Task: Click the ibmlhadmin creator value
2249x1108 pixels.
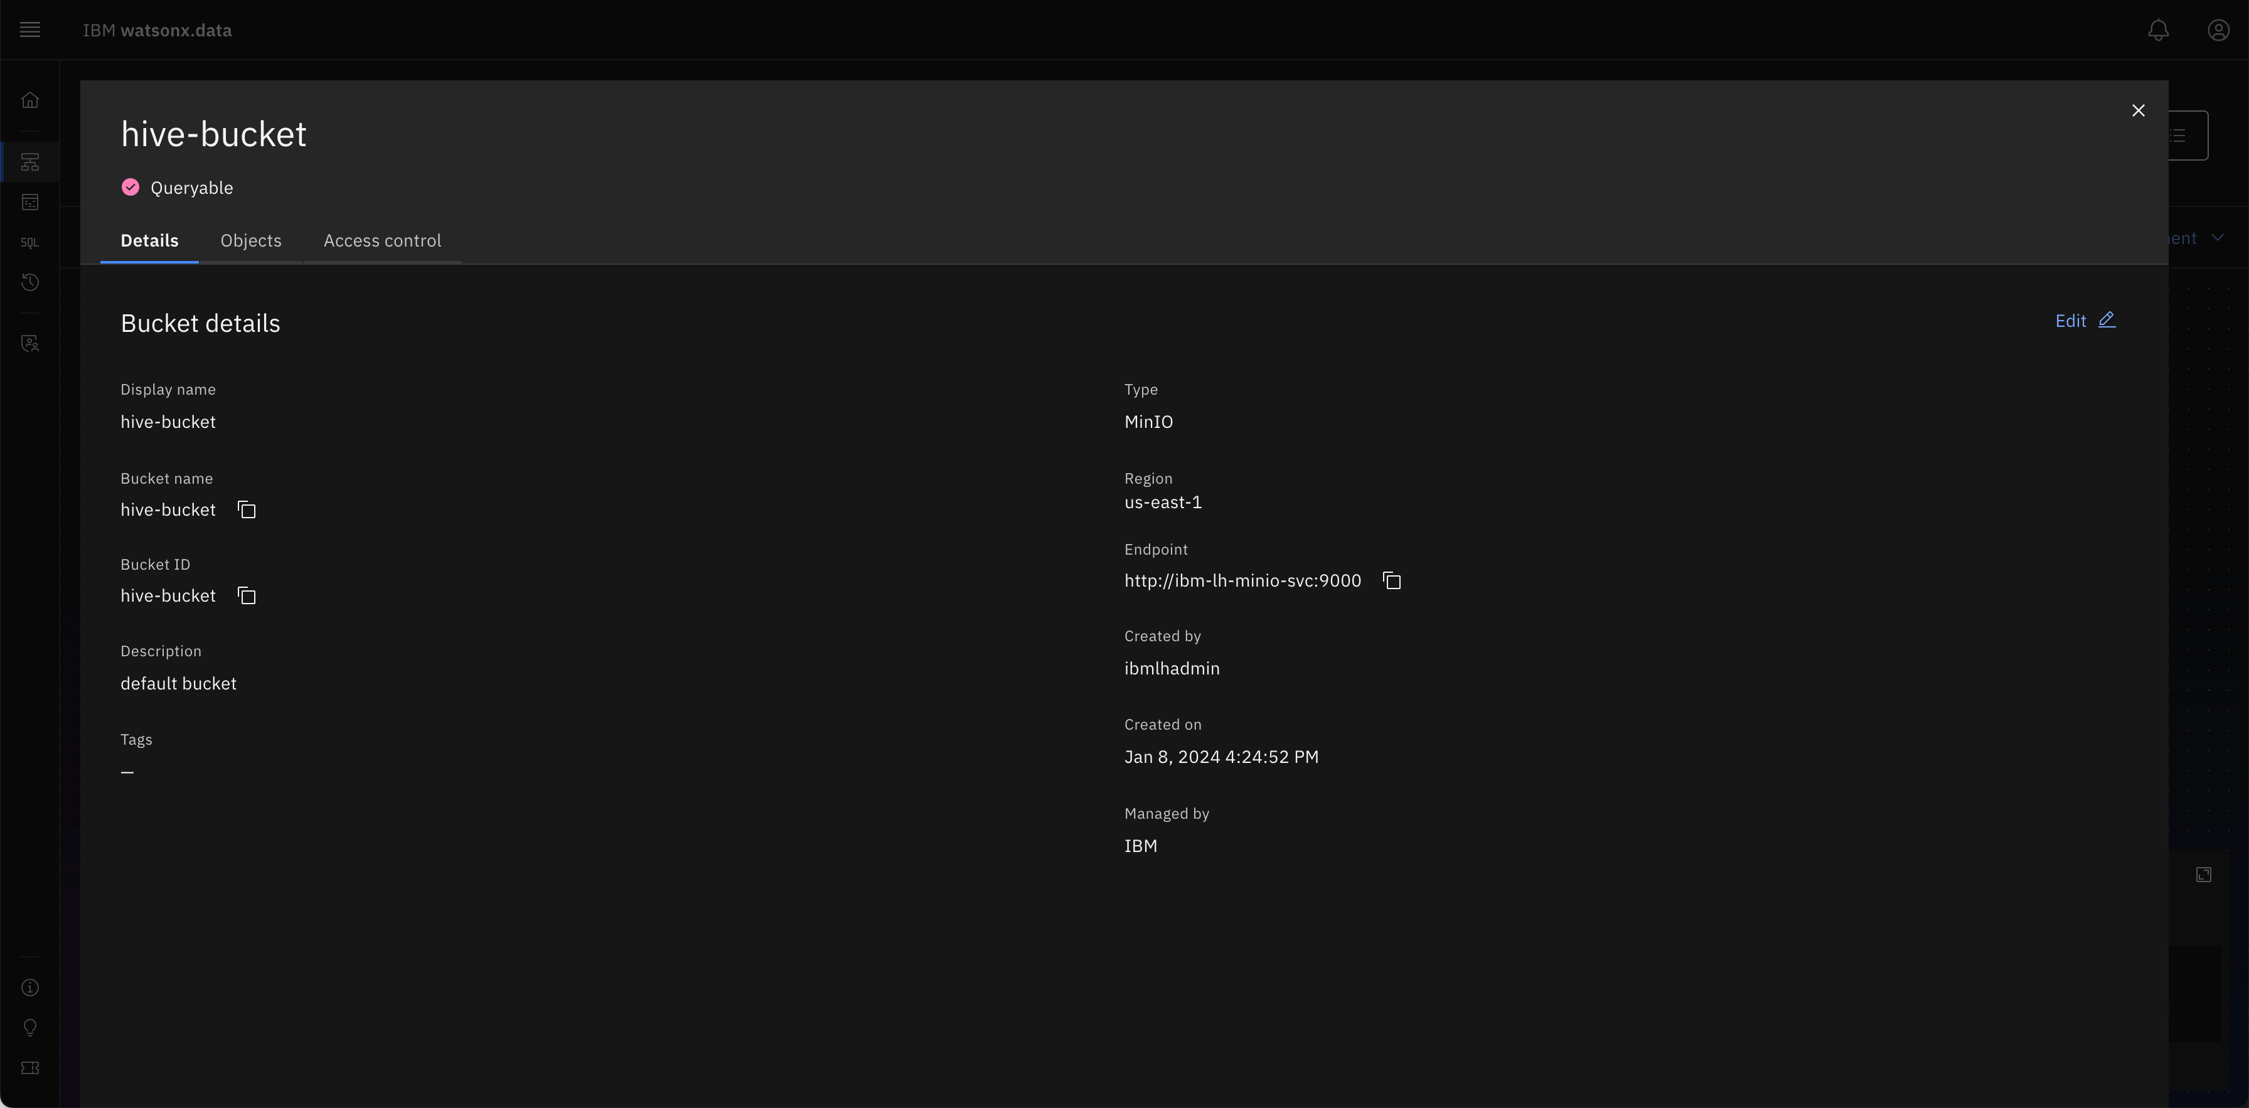Action: pos(1172,669)
